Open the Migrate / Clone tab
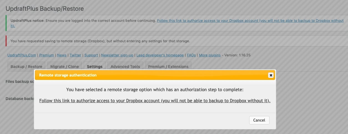 coord(64,67)
